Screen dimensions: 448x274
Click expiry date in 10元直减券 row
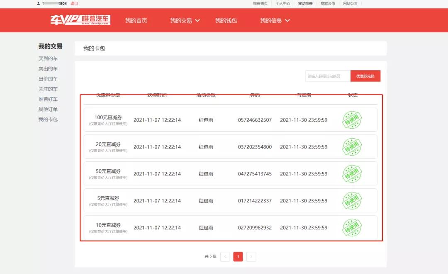point(304,228)
